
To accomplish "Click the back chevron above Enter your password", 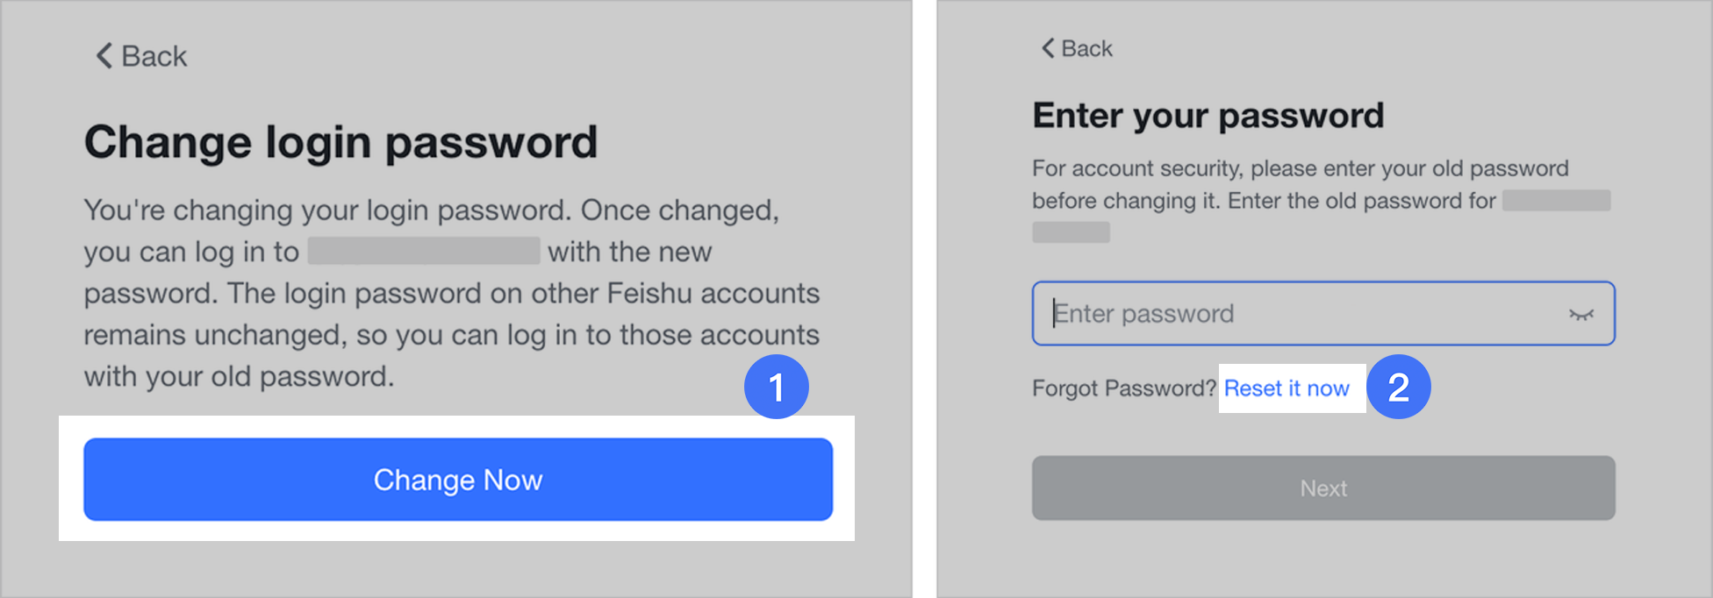I will tap(1046, 48).
